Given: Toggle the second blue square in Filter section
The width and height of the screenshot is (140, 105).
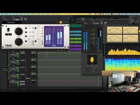Looking at the screenshot, I should (26, 32).
